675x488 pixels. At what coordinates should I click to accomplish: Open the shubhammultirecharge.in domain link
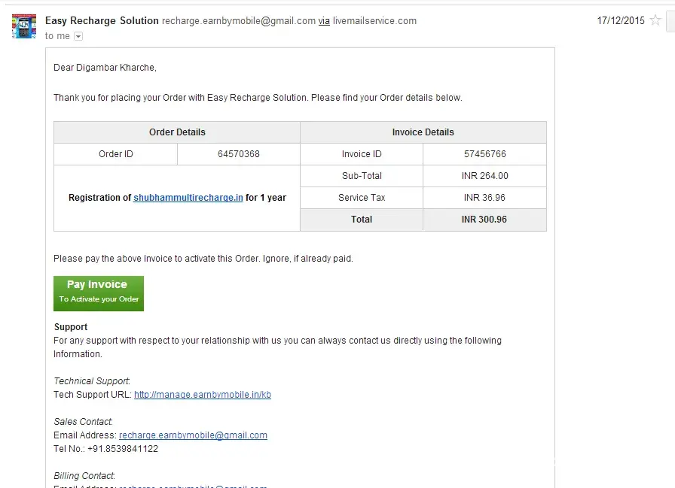point(188,198)
